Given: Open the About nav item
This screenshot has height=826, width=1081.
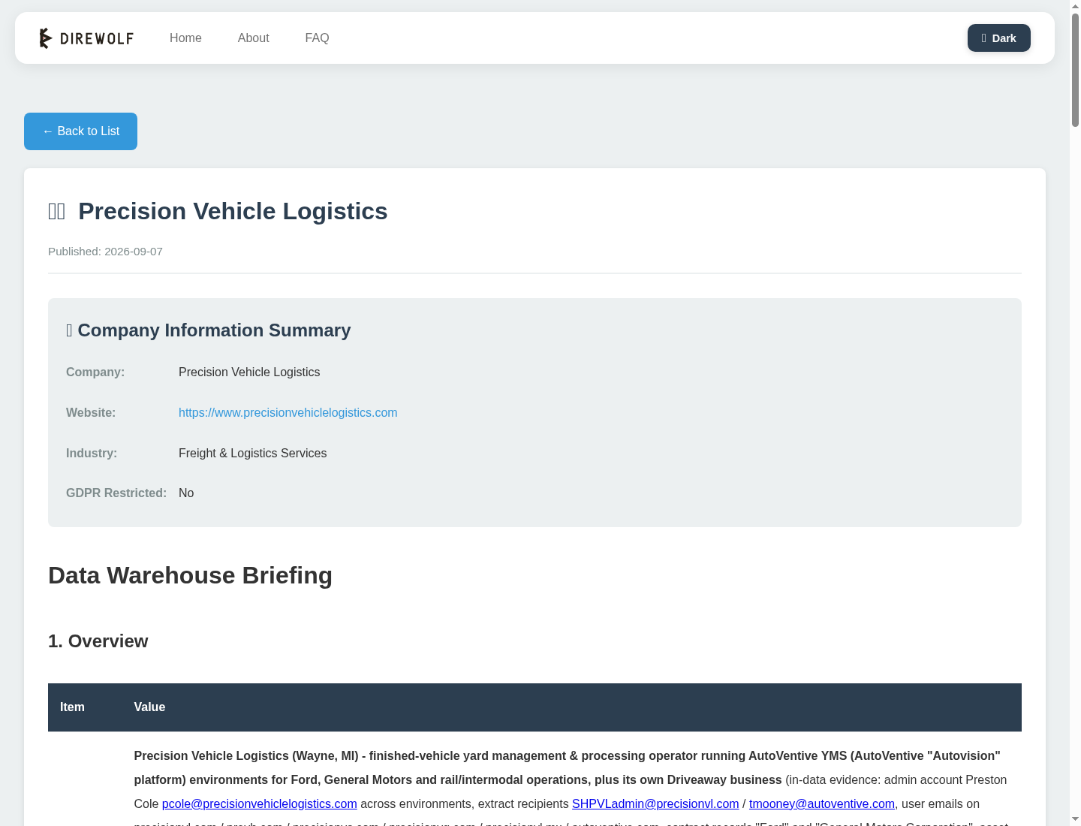Looking at the screenshot, I should 253,38.
